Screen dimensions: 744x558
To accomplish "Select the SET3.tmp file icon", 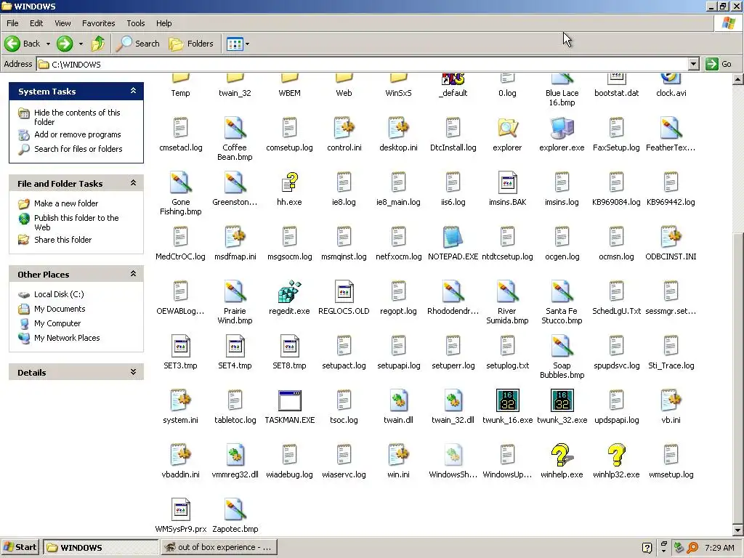I will pos(180,346).
